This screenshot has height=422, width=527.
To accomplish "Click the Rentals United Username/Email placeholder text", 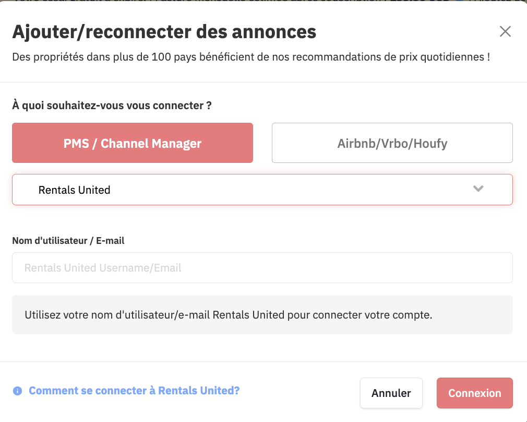I will [103, 268].
